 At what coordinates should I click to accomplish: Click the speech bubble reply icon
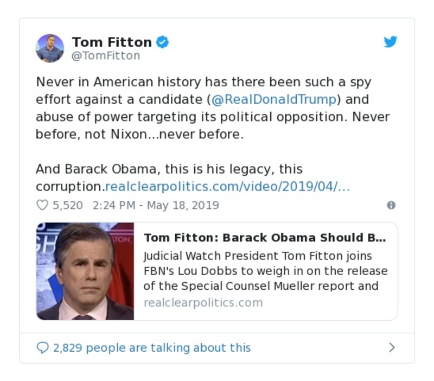42,348
